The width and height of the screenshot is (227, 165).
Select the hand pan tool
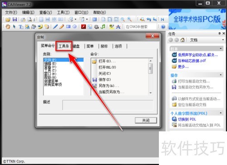click(8, 27)
